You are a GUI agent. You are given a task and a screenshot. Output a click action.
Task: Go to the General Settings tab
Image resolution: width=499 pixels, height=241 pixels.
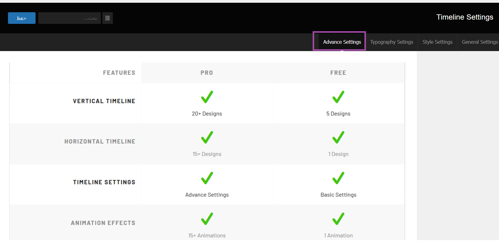coord(480,42)
